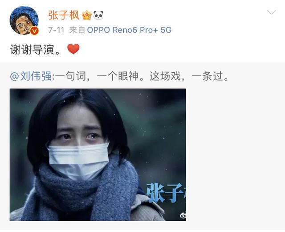
Task: Open the post options chevron menu
Action: coord(271,12)
